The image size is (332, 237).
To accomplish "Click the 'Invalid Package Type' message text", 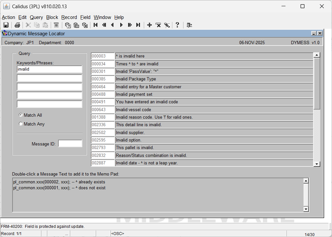I will click(x=214, y=79).
